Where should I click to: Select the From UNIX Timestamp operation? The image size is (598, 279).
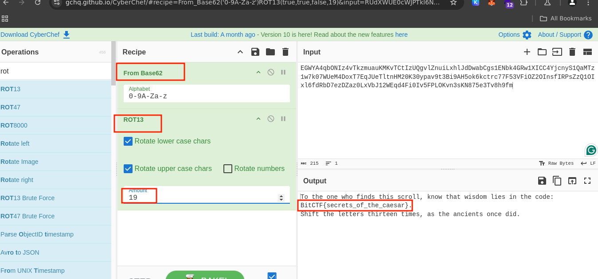coord(55,271)
